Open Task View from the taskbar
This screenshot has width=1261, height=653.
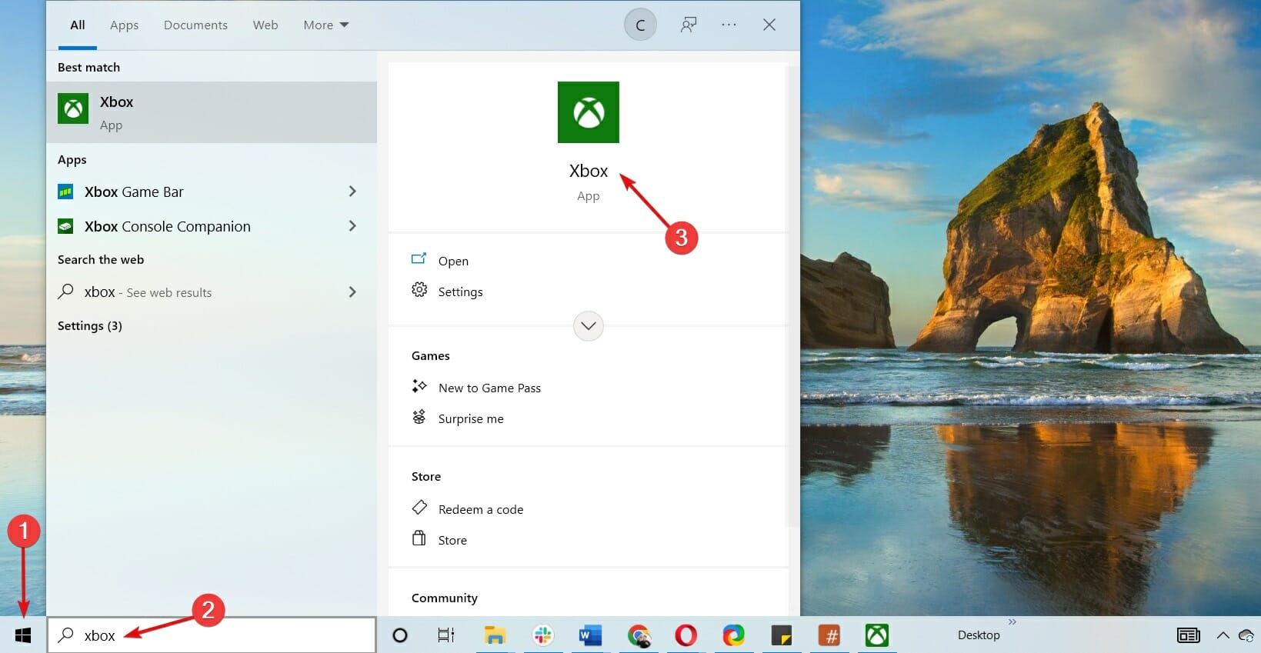(x=446, y=635)
